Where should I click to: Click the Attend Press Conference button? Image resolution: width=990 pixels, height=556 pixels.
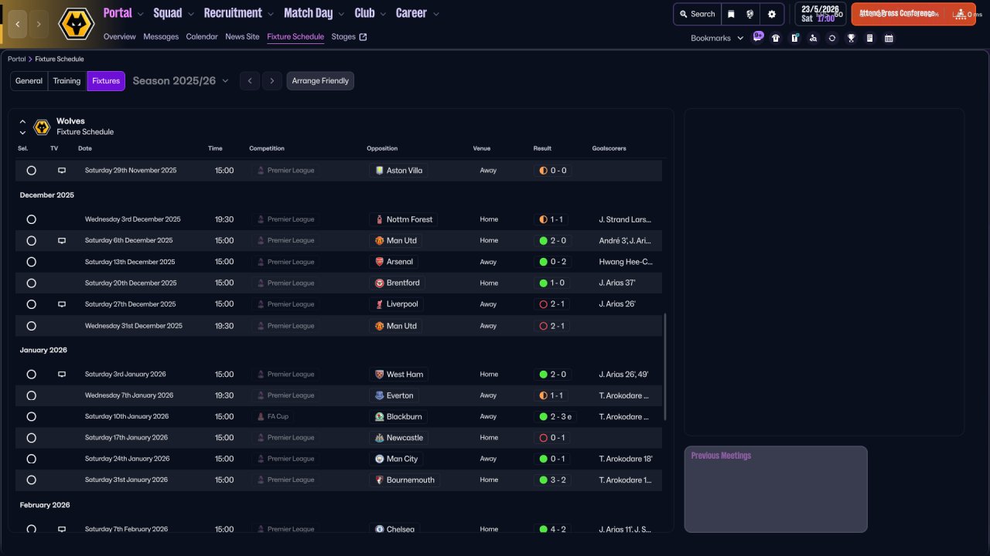coord(899,14)
